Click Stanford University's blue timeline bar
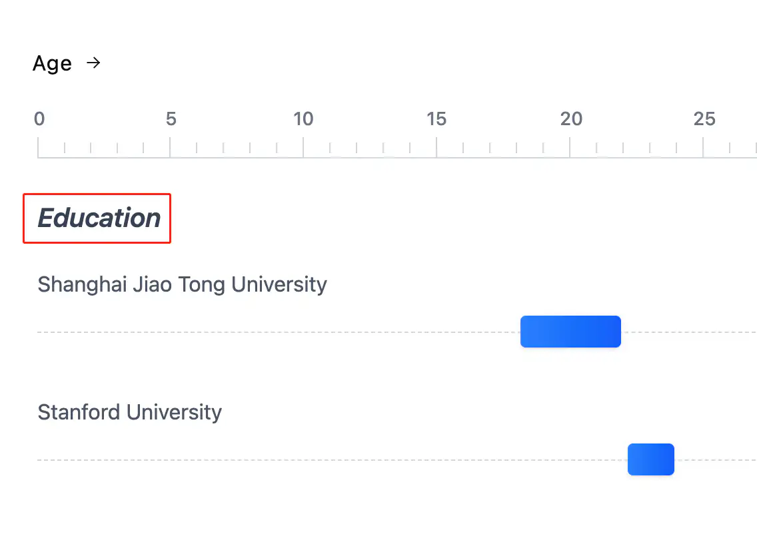Image resolution: width=757 pixels, height=542 pixels. click(651, 459)
